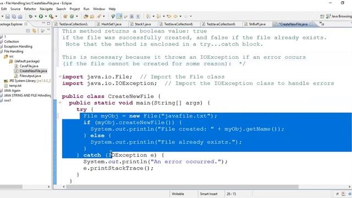Click the External Tools run icon
This screenshot has width=352, height=198.
click(x=51, y=16)
